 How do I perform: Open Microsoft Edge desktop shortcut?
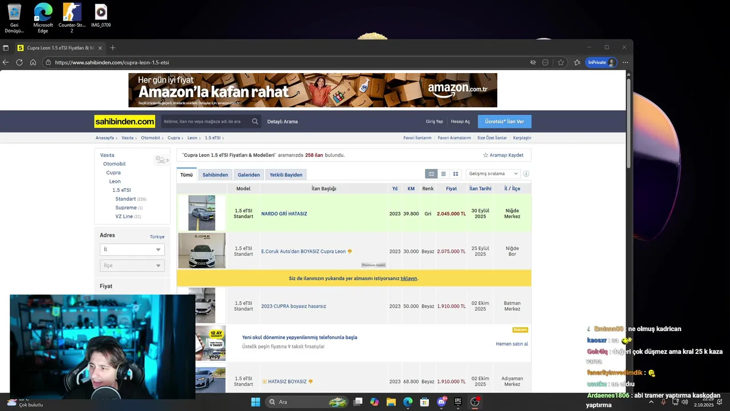coord(43,18)
